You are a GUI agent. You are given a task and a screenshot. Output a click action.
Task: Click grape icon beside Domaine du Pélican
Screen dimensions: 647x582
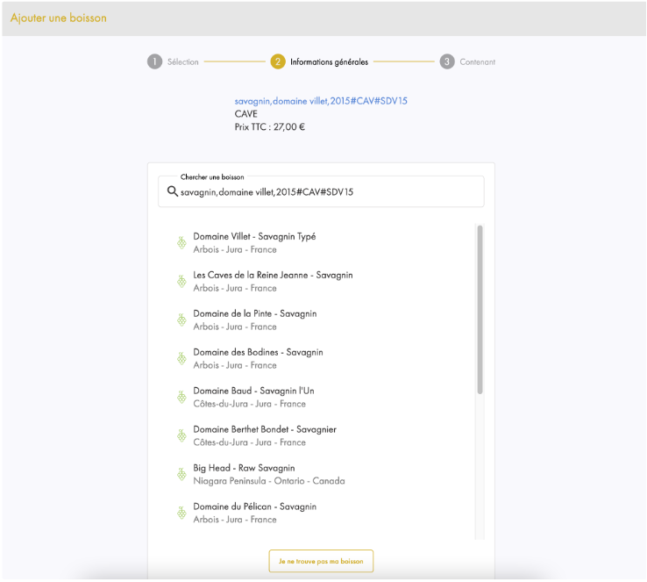pyautogui.click(x=181, y=513)
